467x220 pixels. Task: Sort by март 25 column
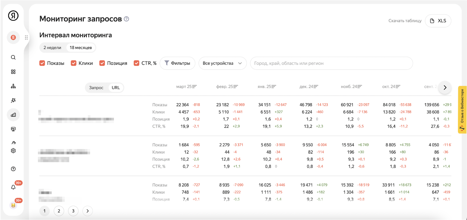tap(187, 87)
